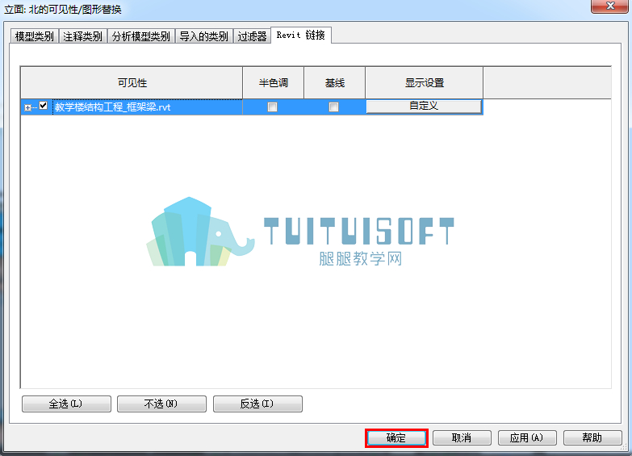Close the 可见性/图形替换 dialog
632x456 pixels.
(x=610, y=6)
